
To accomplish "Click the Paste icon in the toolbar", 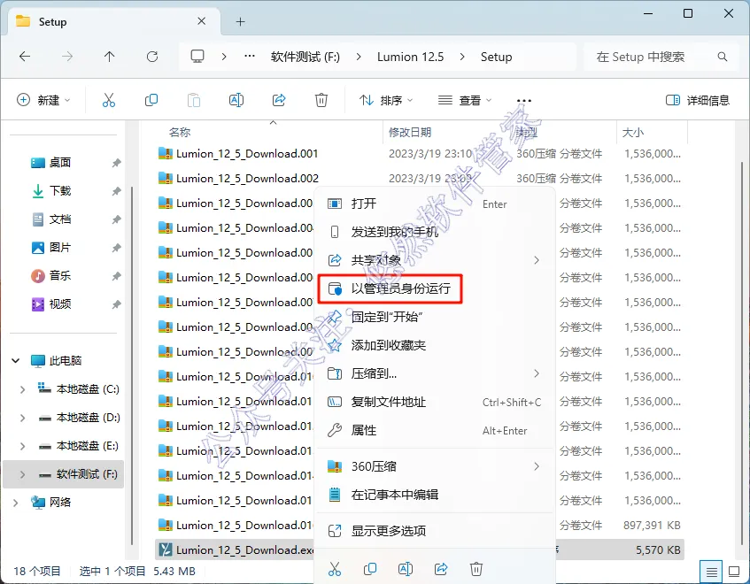I will point(194,100).
